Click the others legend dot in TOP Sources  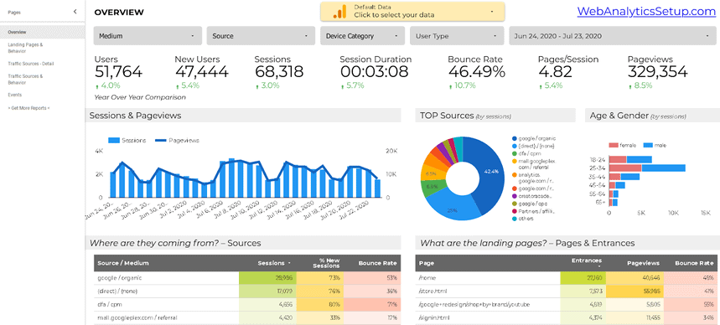(x=515, y=219)
